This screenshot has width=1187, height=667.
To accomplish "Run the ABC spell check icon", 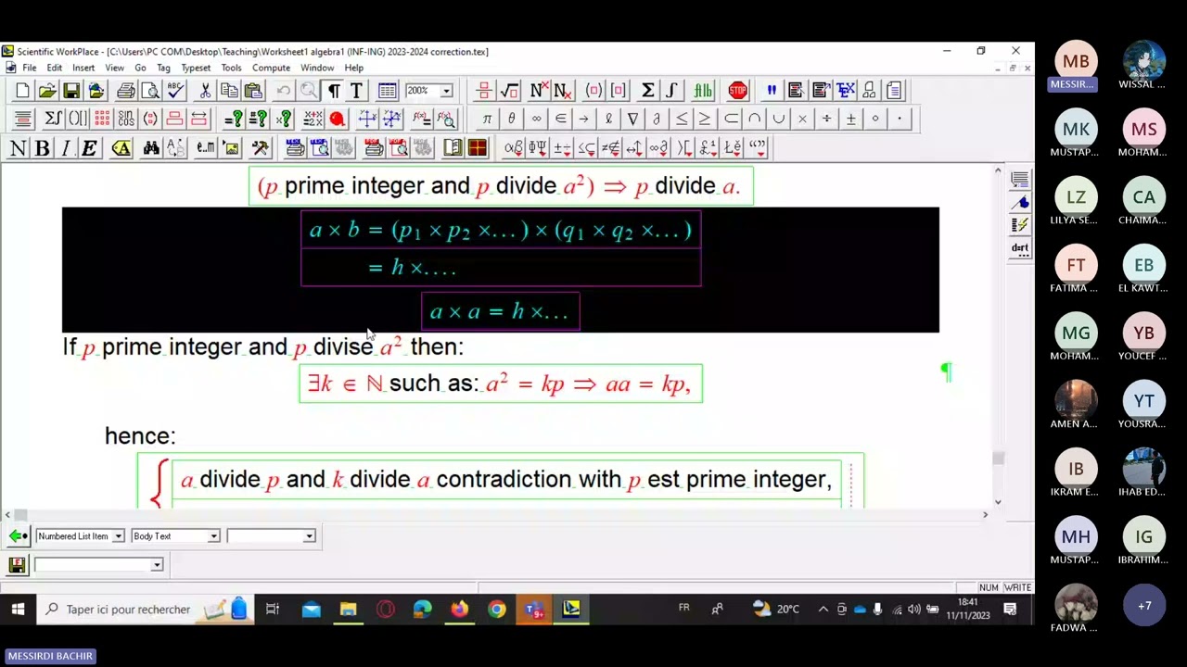I will click(176, 91).
